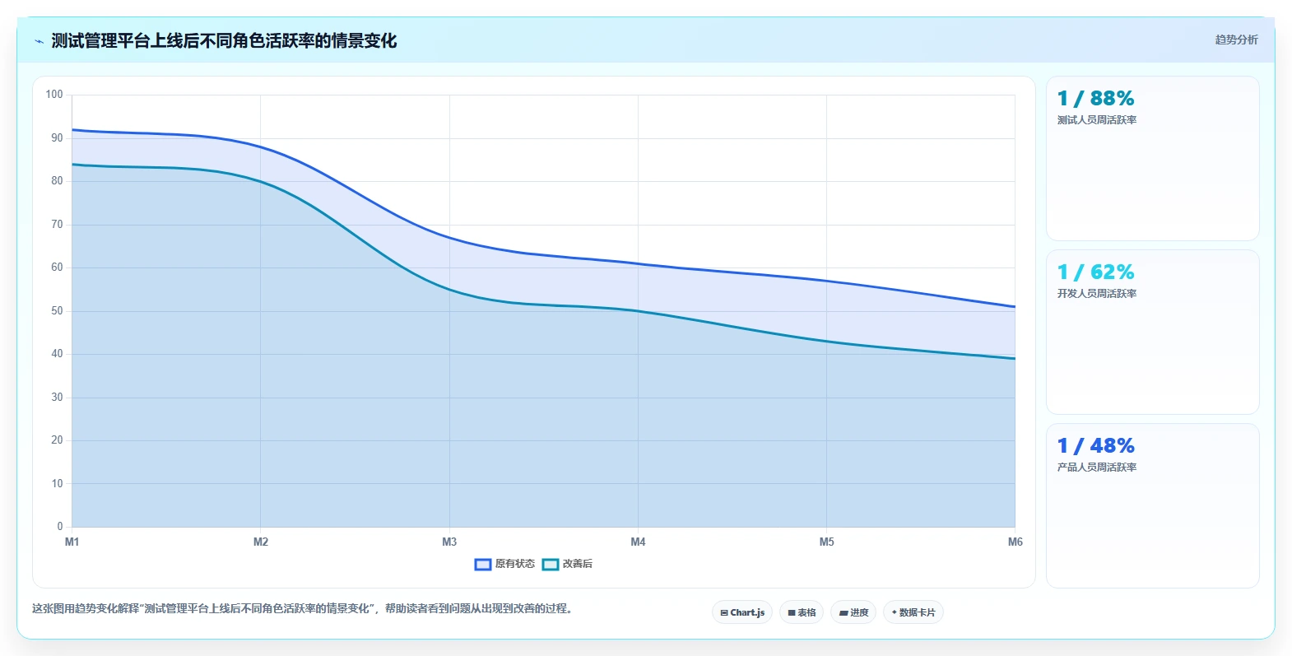Open the 开发人员周活跃率 62% card
Screen dimensions: 1292x656
click(x=1152, y=332)
